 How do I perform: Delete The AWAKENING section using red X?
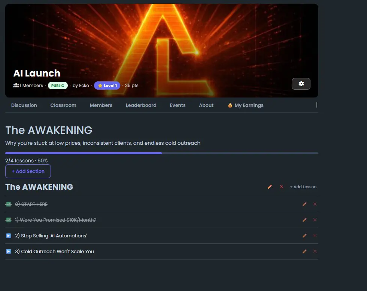click(x=282, y=187)
